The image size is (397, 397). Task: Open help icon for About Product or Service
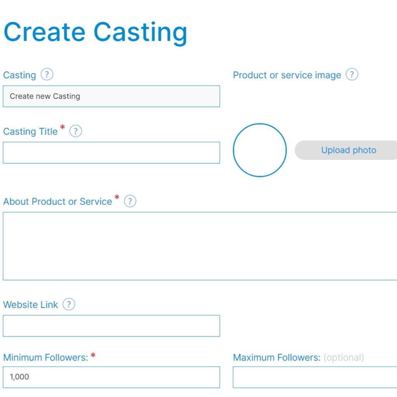pyautogui.click(x=130, y=201)
